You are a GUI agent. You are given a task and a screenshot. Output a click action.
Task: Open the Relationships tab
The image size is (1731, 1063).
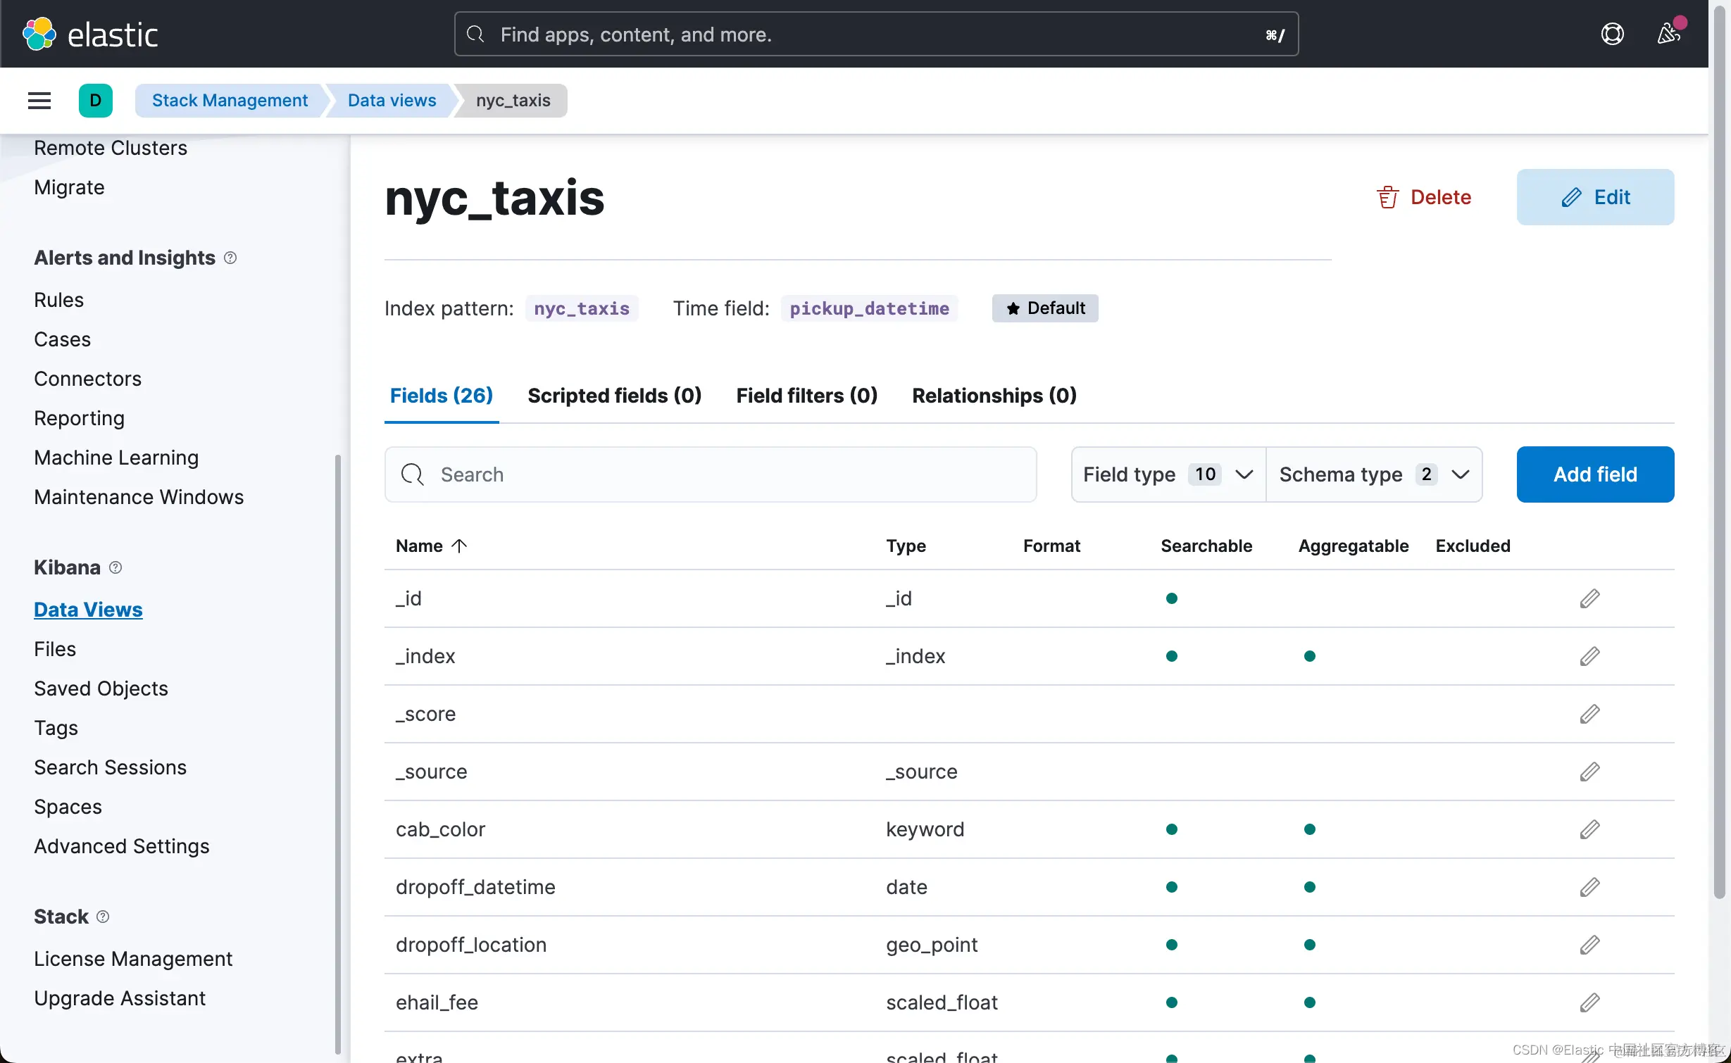click(x=994, y=396)
